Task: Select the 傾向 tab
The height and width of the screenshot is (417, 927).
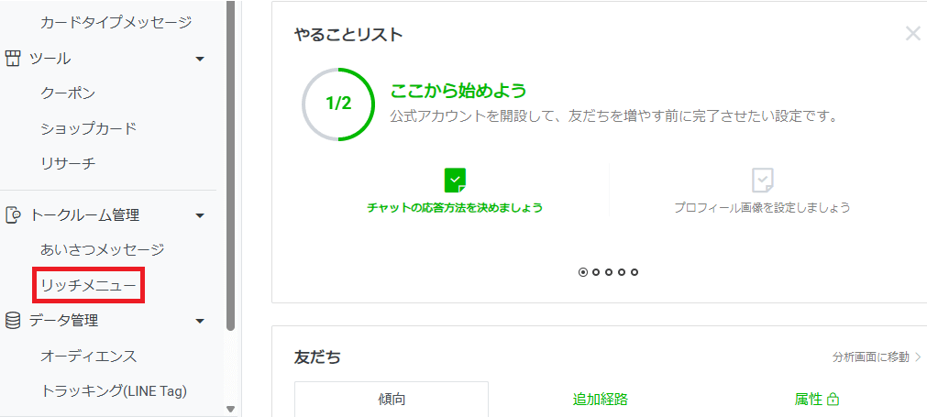Action: (x=392, y=400)
